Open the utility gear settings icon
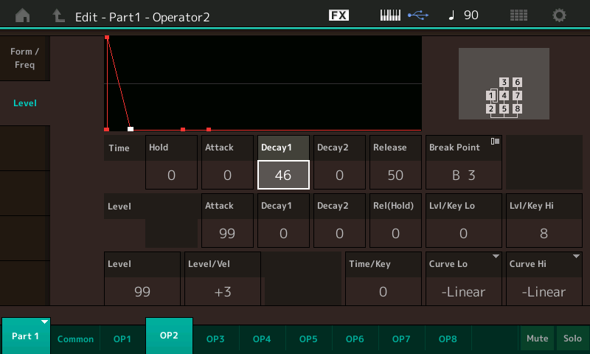 [x=560, y=15]
